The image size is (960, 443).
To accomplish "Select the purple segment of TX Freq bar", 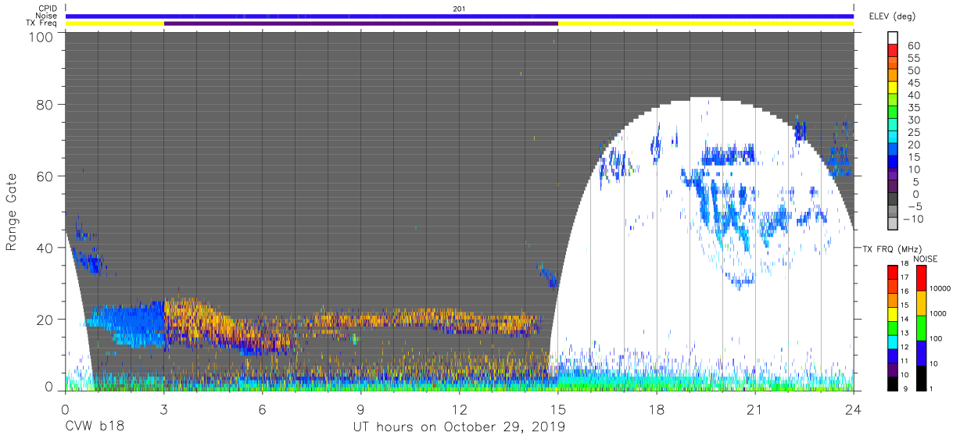I will click(x=361, y=23).
